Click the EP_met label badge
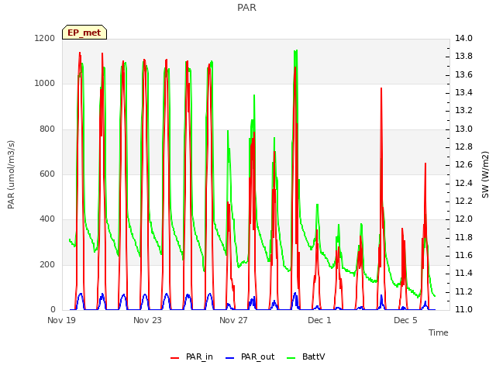This screenshot has width=496, height=372. click(x=84, y=33)
